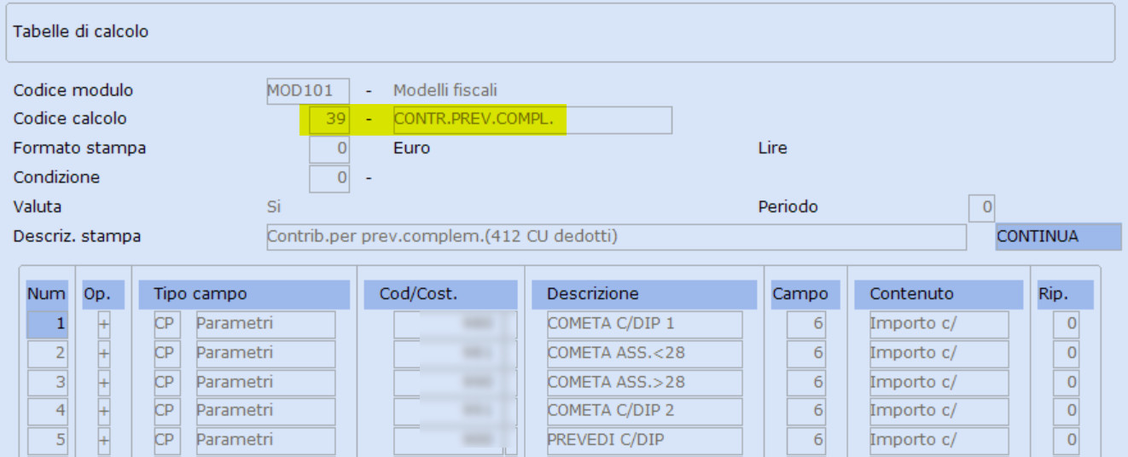Image resolution: width=1128 pixels, height=457 pixels.
Task: Click the Euro label
Action: (411, 148)
